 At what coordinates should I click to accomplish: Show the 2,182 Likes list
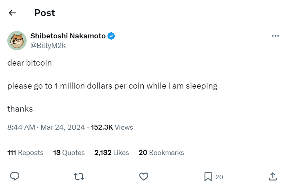[111, 153]
